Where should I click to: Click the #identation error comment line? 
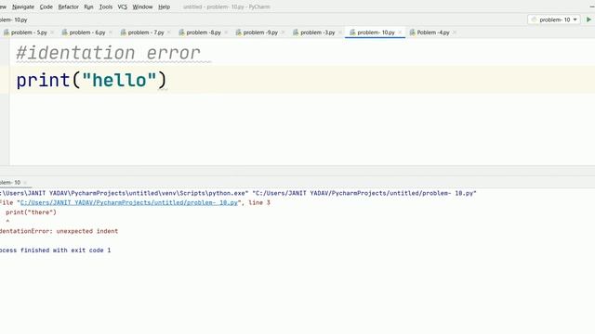pyautogui.click(x=108, y=53)
